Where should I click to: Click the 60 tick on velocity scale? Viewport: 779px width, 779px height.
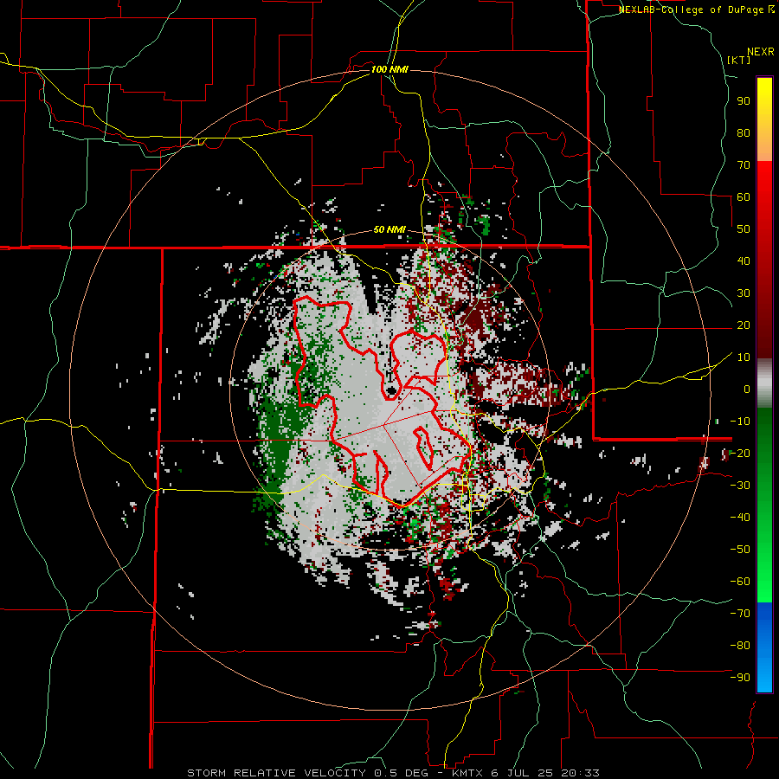coord(744,196)
